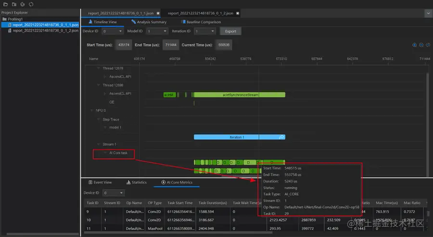Click the Event View tab icon
This screenshot has width=433, height=237.
point(90,182)
